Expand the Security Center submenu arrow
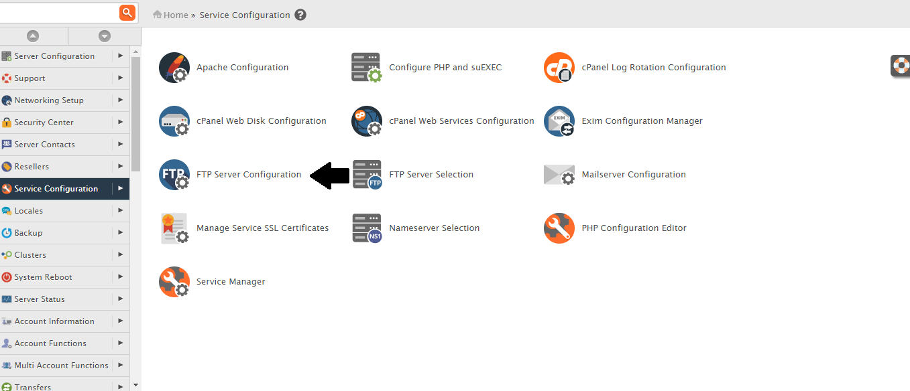 tap(121, 122)
